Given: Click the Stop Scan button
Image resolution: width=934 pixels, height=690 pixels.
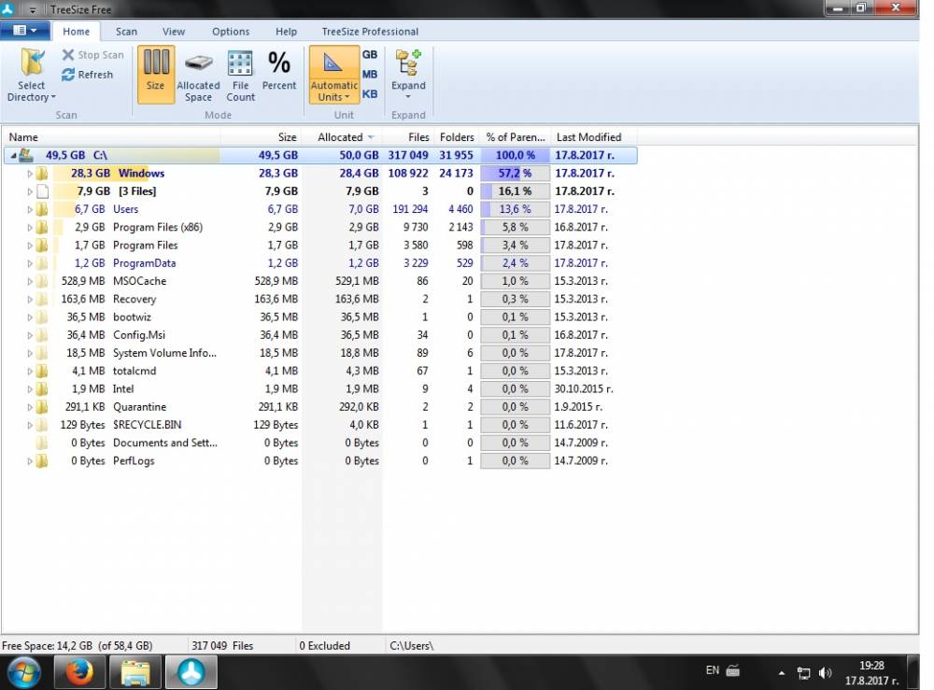Looking at the screenshot, I should tap(92, 55).
